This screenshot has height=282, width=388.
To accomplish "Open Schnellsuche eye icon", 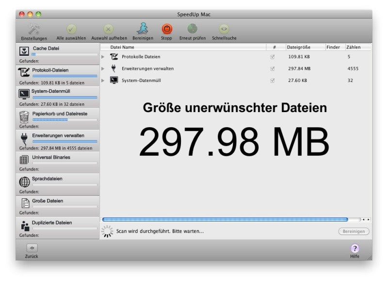I will 224,29.
